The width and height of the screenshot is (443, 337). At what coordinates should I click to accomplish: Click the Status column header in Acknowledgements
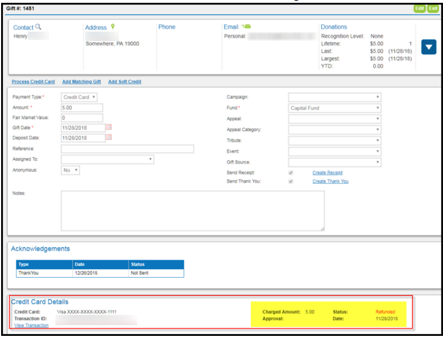point(156,264)
